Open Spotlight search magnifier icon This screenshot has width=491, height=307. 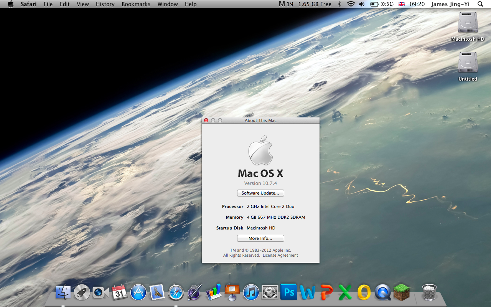point(480,4)
